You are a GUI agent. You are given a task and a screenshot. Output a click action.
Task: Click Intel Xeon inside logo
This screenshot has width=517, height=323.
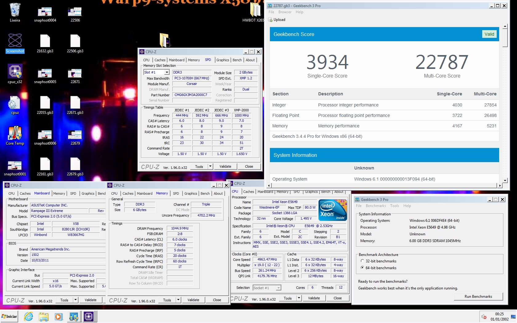tap(333, 210)
